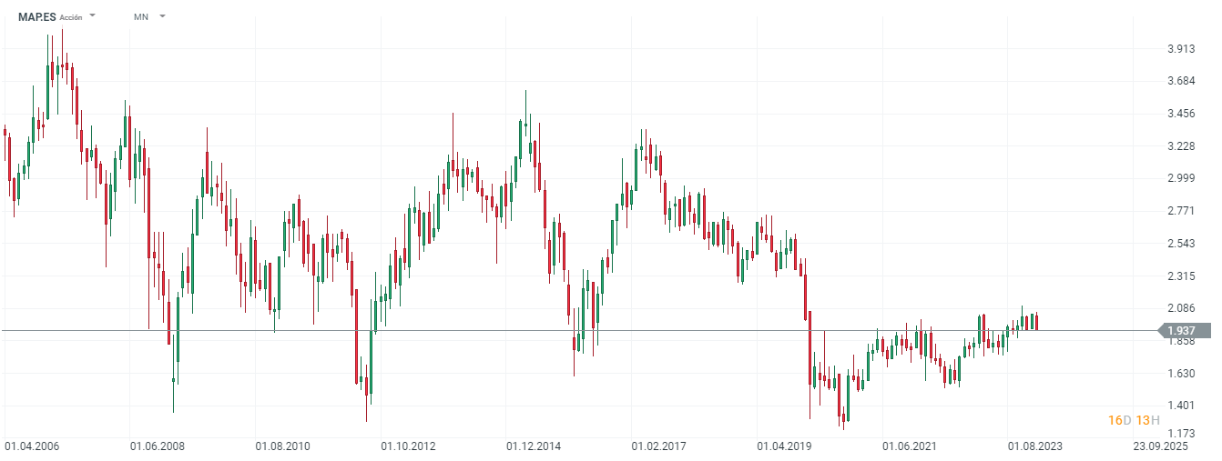Click the 01.04.2019 date marker
The height and width of the screenshot is (461, 1222).
785,446
